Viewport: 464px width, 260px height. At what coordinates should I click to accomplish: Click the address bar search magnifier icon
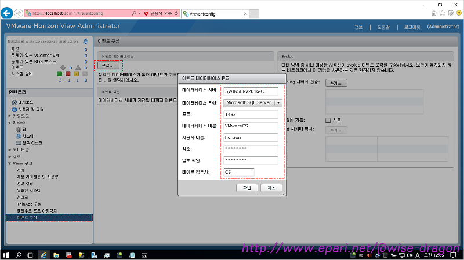[134, 13]
